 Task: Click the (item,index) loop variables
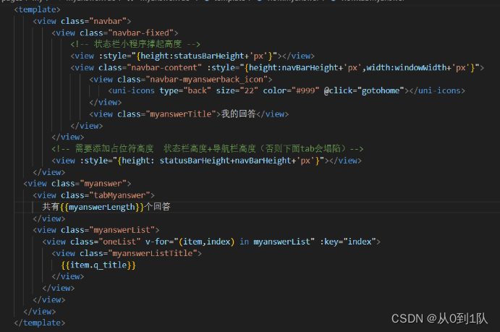click(207, 242)
